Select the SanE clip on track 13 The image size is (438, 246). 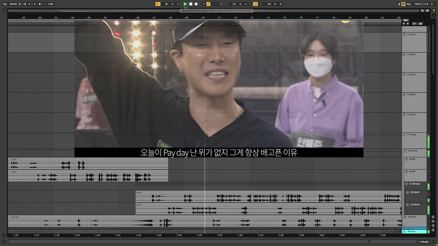269,209
